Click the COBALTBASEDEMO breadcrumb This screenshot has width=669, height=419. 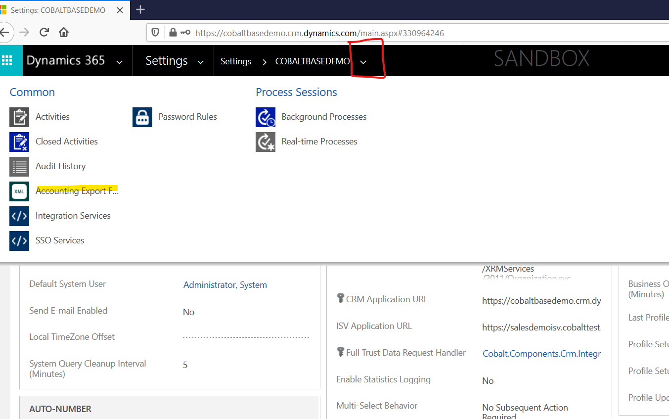[312, 61]
